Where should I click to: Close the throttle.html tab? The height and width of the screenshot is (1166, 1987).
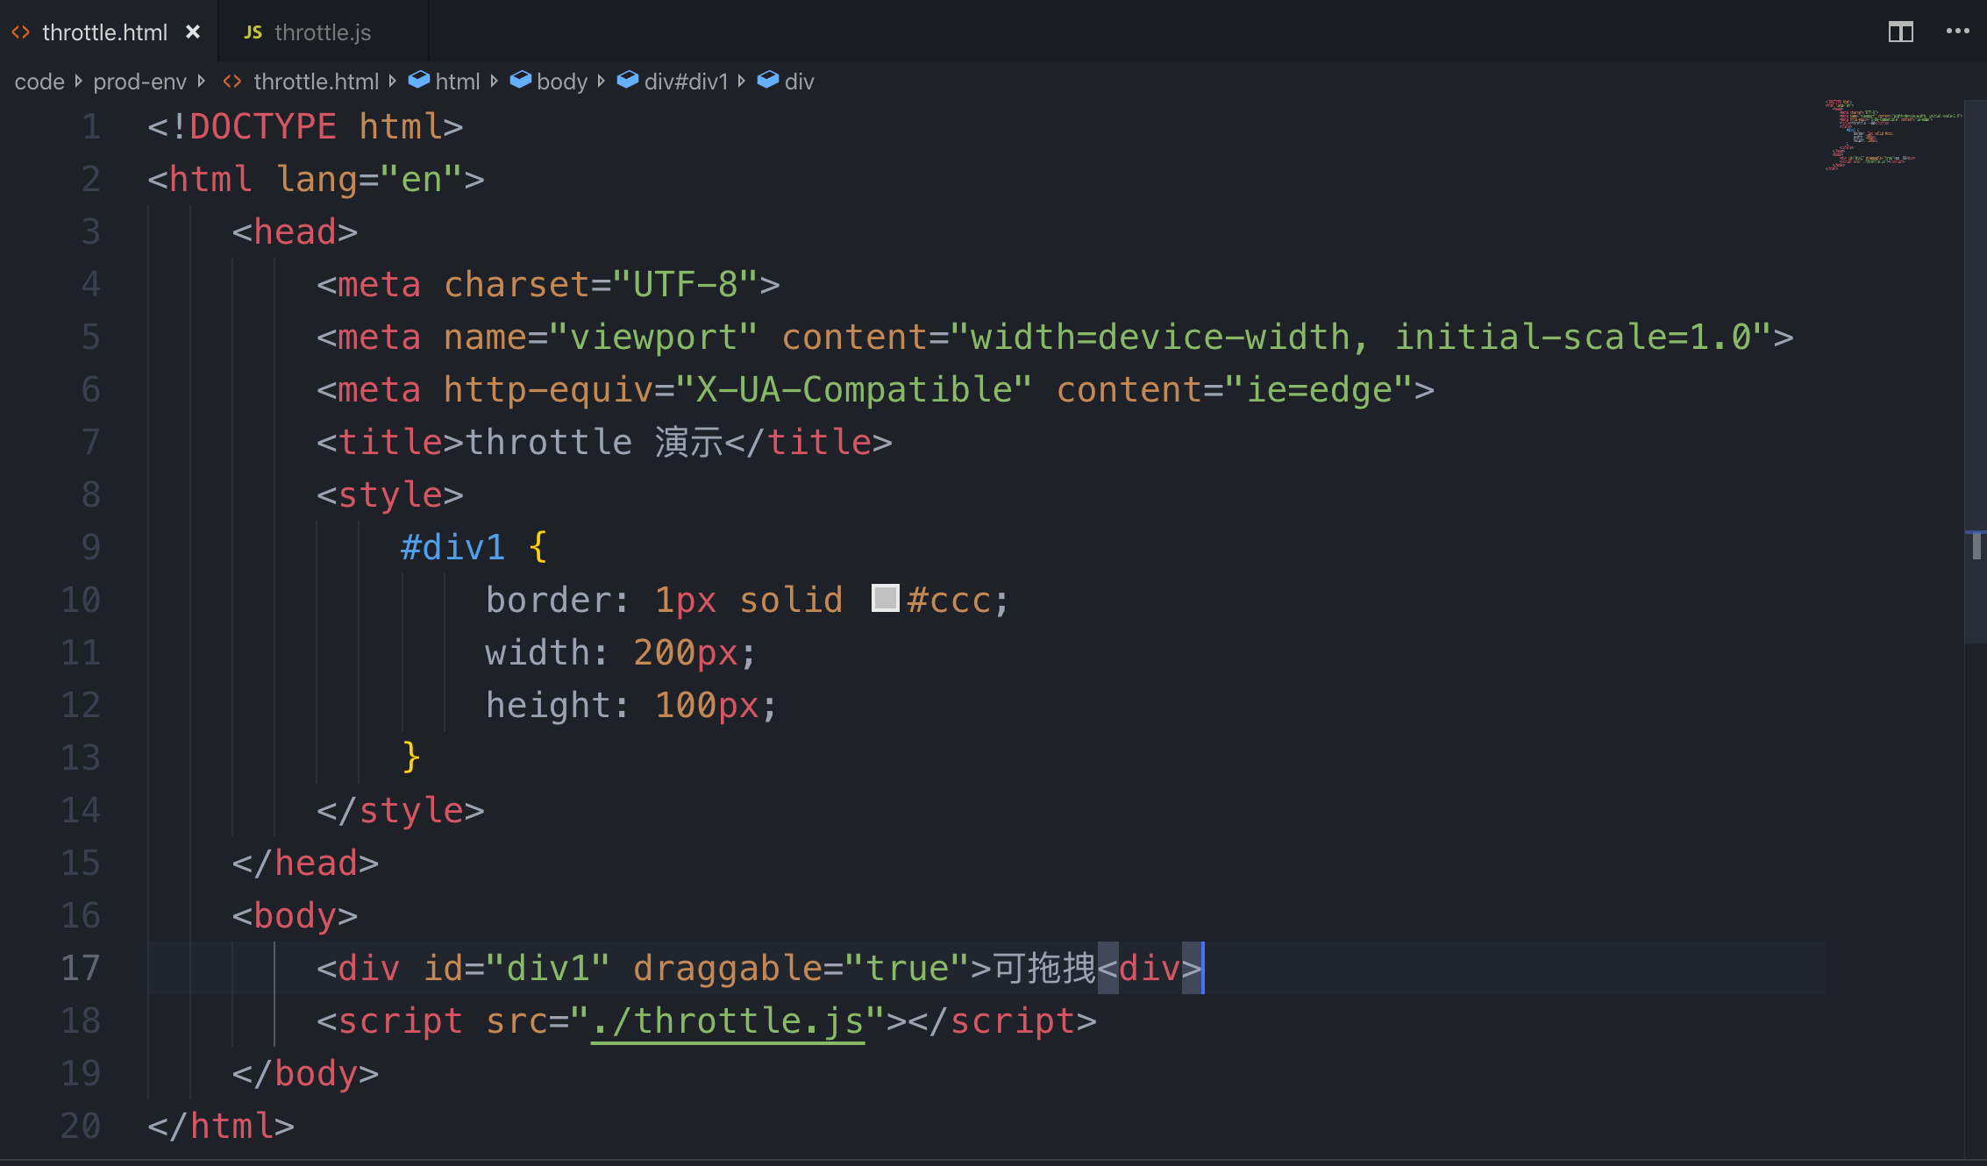click(x=193, y=32)
